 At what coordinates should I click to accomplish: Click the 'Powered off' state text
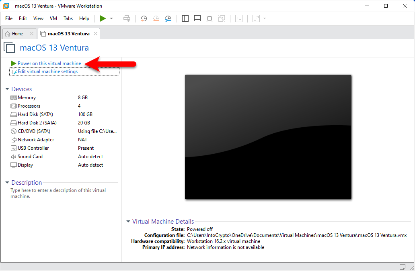tap(200, 229)
